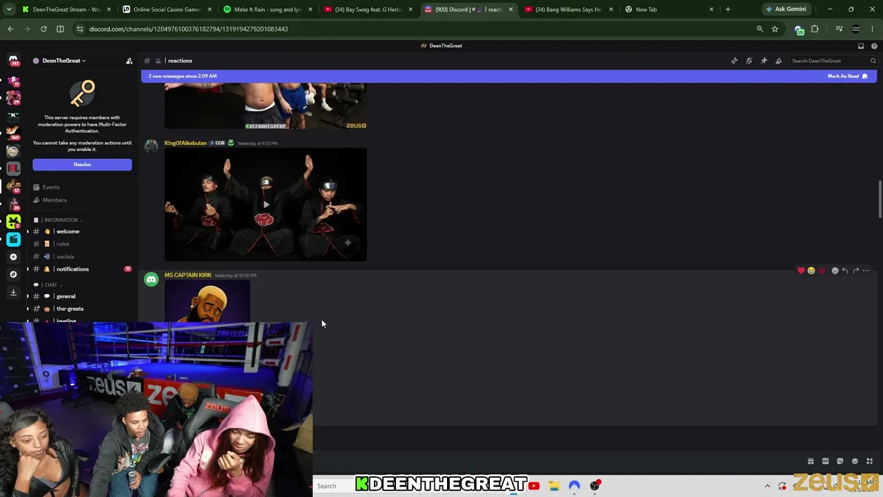Open the apps launcher in message bar
Viewport: 883px width, 497px height.
870,461
